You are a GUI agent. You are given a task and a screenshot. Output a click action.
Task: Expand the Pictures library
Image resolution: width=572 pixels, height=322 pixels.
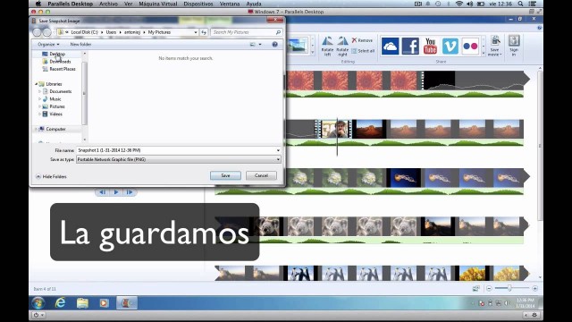pyautogui.click(x=39, y=106)
